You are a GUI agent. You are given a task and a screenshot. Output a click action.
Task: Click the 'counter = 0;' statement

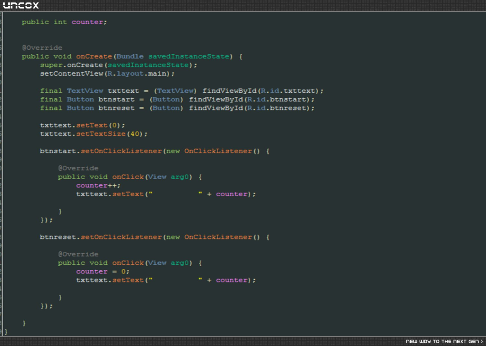[x=103, y=272]
